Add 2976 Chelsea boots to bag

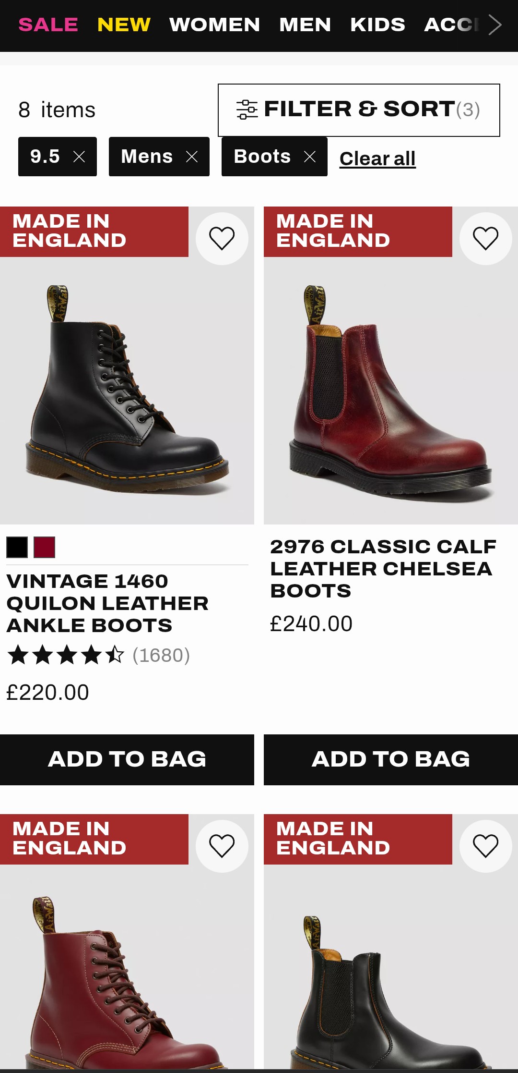(391, 759)
